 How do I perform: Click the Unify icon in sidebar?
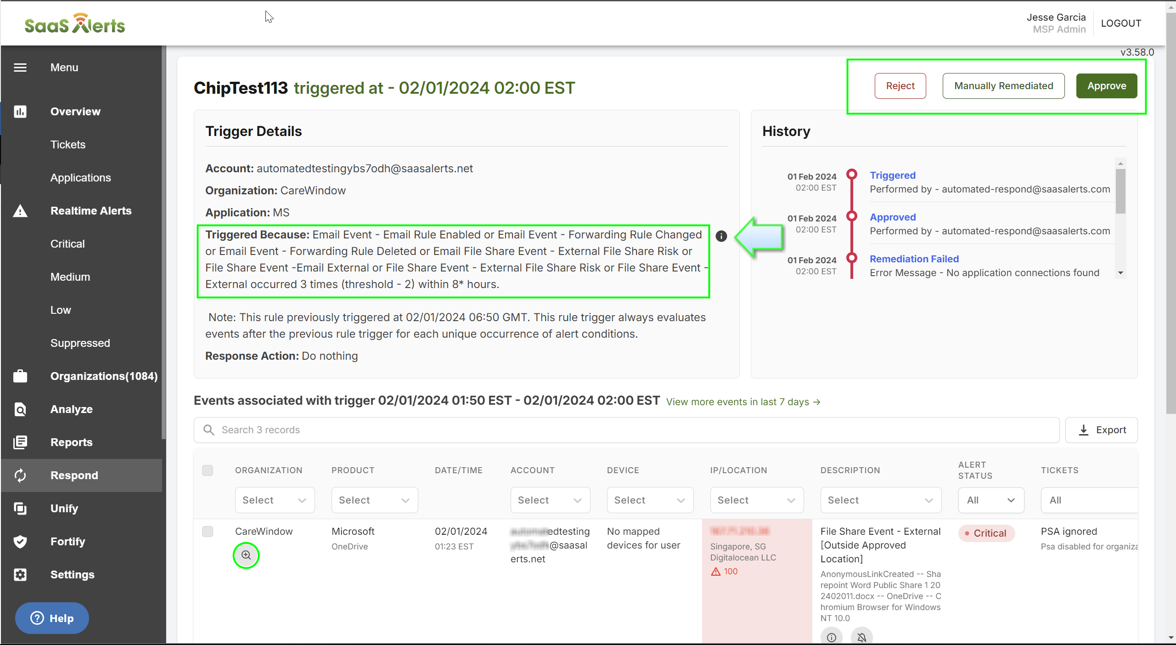point(20,509)
